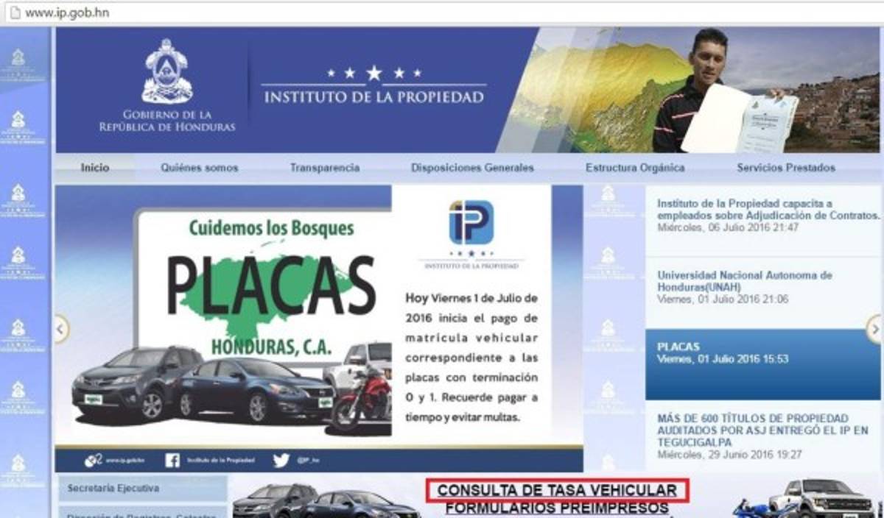Click the page icon in the address bar
The image size is (884, 518).
coord(13,13)
